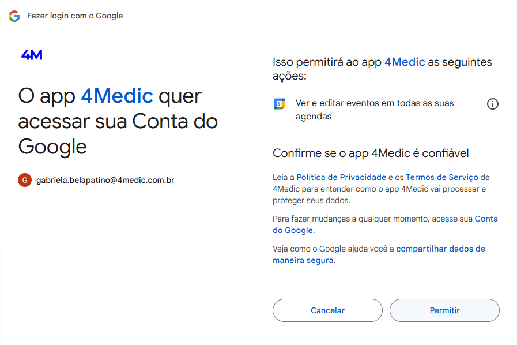This screenshot has height=345, width=517.
Task: Click the 4M app logo
Action: [32, 55]
